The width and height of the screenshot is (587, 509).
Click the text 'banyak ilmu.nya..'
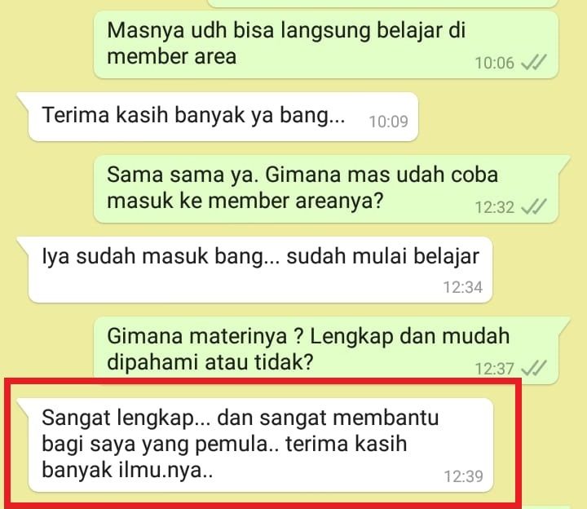pyautogui.click(x=127, y=469)
